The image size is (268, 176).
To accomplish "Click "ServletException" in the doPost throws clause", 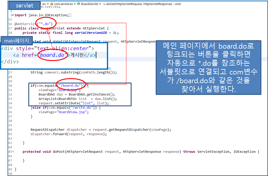I will click(x=213, y=152).
